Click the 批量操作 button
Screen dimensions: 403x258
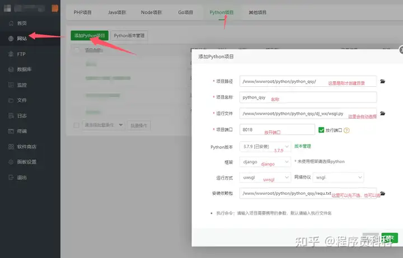coord(139,125)
